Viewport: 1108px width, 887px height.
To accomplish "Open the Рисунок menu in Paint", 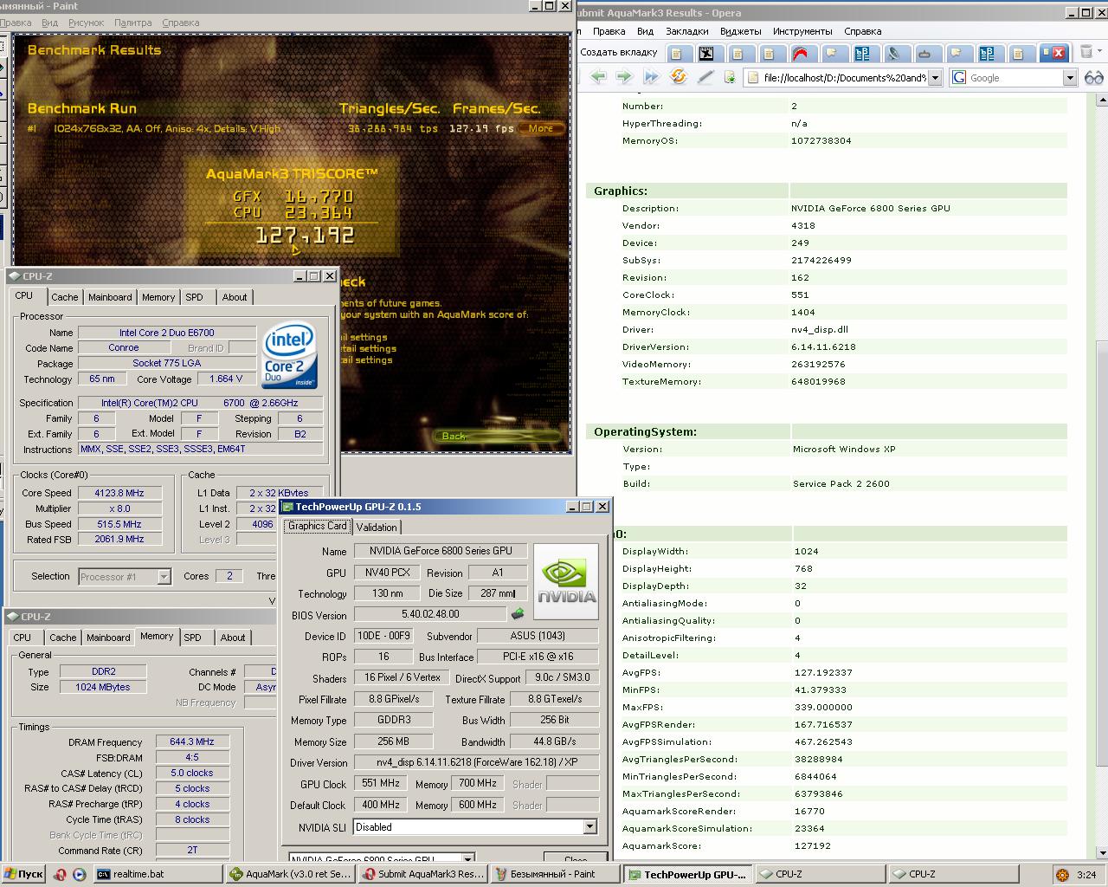I will click(x=86, y=23).
